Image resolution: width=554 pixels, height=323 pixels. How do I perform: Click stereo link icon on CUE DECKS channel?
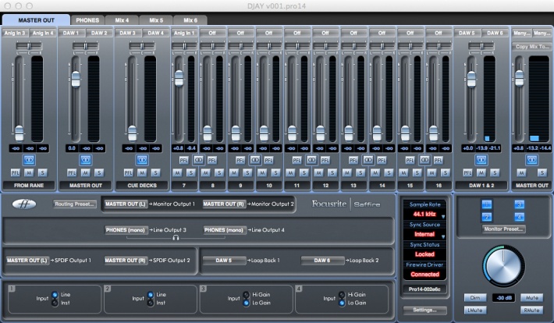click(x=142, y=158)
